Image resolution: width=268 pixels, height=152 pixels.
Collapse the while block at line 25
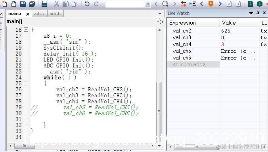pyautogui.click(x=26, y=83)
